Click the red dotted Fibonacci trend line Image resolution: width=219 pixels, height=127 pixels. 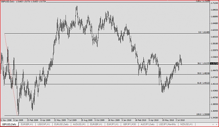point(11,75)
